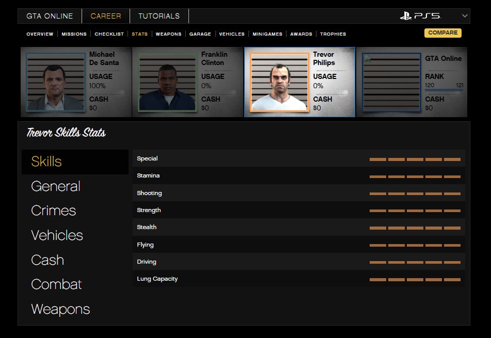Click the COMPARE button
The image size is (491, 338).
[x=443, y=33]
